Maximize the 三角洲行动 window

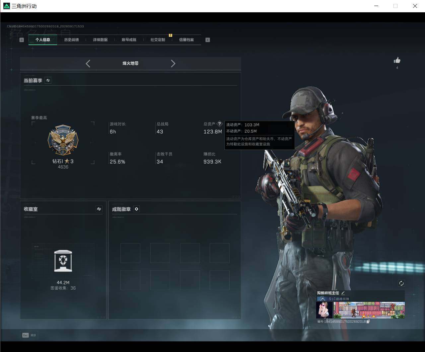point(395,6)
